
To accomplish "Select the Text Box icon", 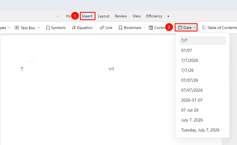I will [x=17, y=28].
